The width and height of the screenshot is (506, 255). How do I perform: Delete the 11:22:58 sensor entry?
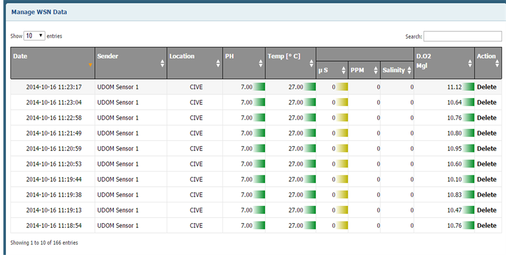point(486,117)
